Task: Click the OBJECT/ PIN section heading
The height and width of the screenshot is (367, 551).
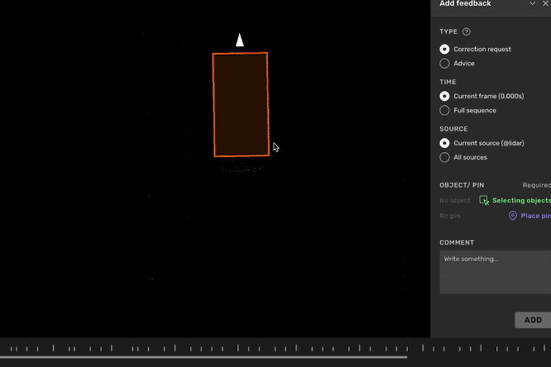Action: [x=462, y=185]
